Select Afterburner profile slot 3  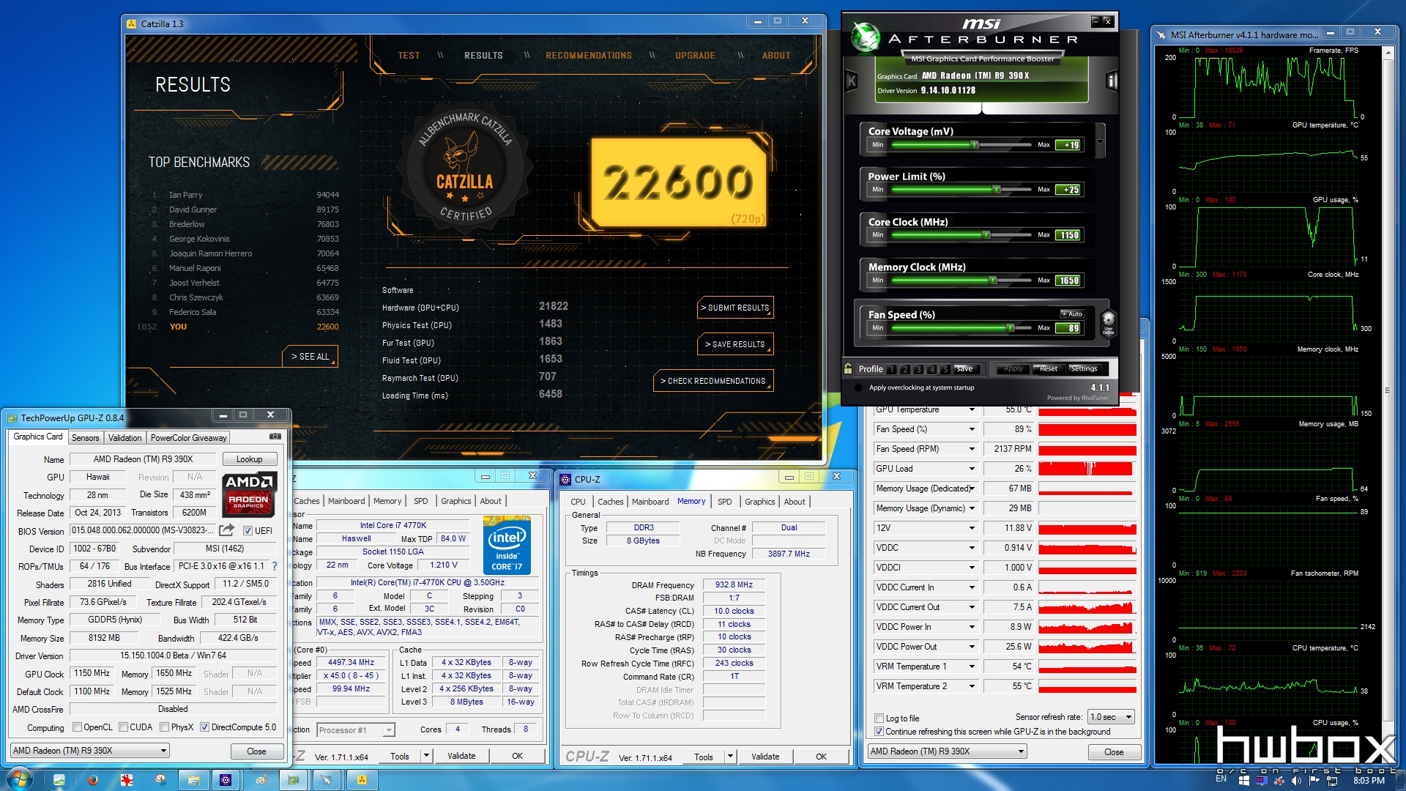click(x=918, y=369)
